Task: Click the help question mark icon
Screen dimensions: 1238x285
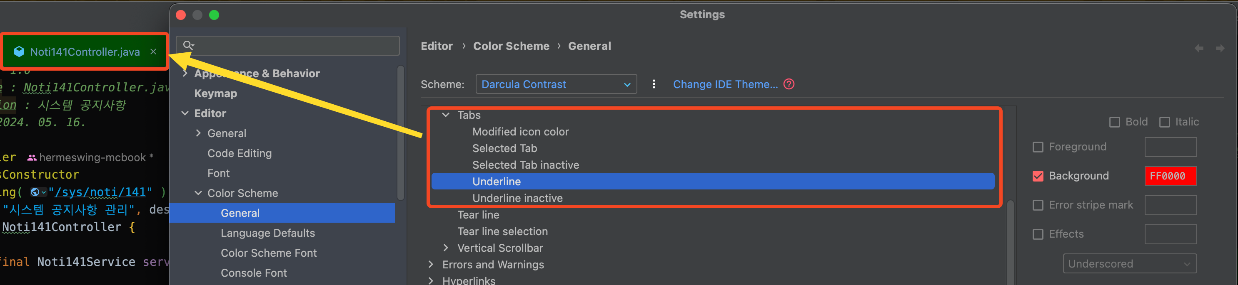Action: (789, 84)
